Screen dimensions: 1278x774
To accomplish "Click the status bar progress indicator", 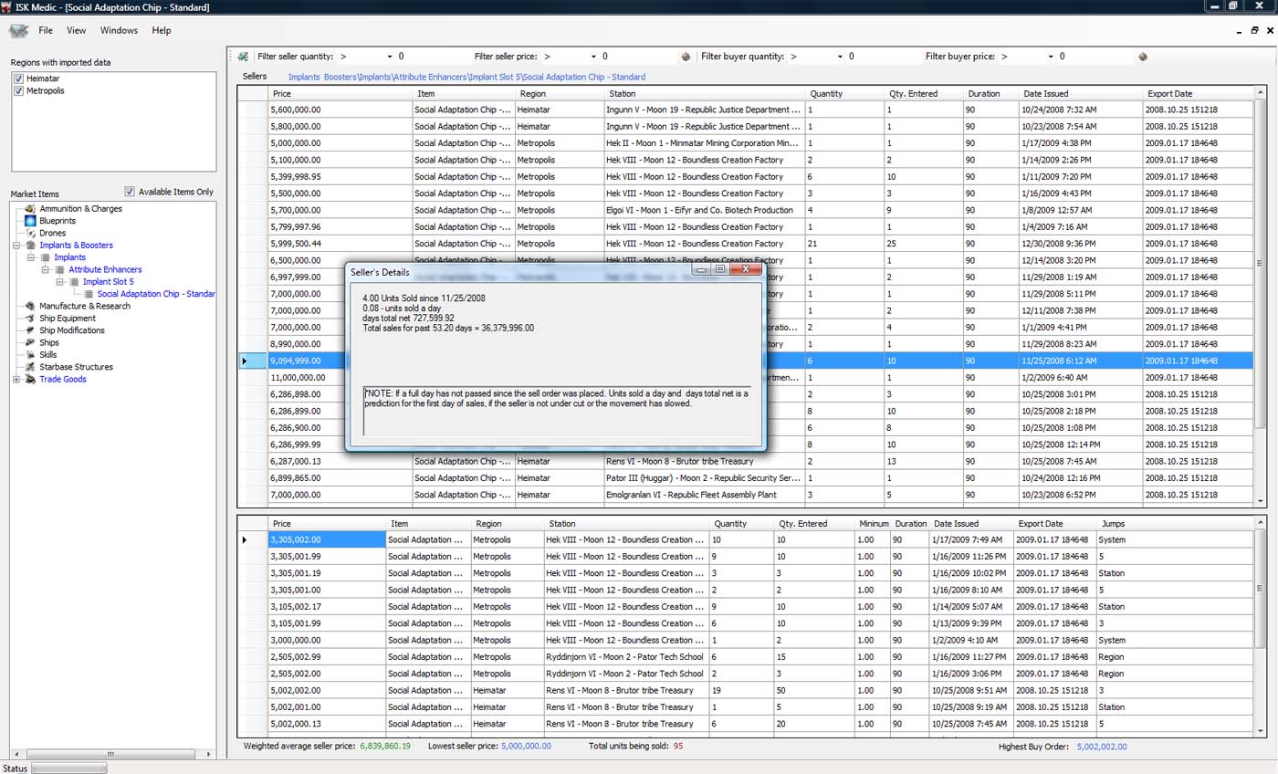I will tap(69, 769).
